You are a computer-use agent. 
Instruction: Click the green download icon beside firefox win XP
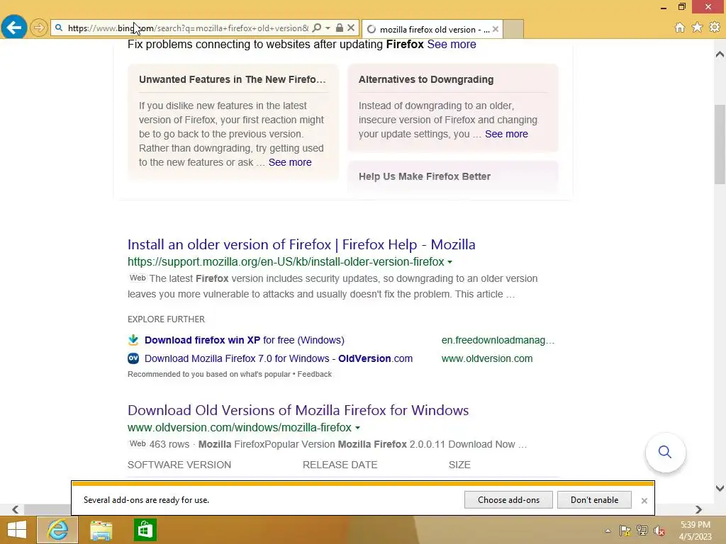click(x=133, y=340)
